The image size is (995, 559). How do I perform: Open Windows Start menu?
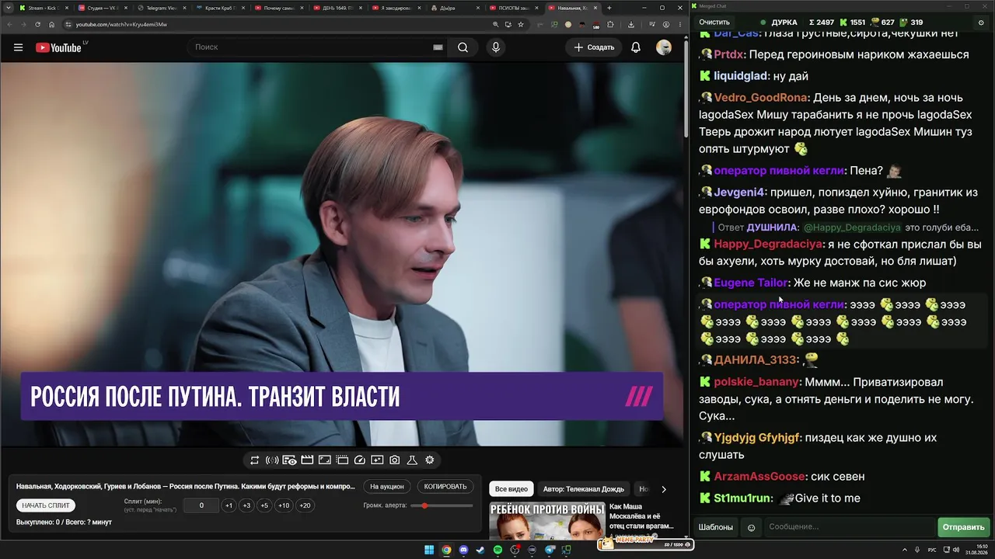(429, 550)
